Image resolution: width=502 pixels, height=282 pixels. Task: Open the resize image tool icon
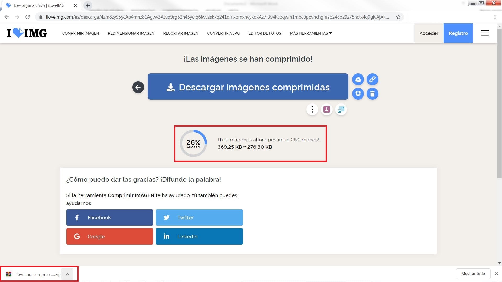point(341,109)
